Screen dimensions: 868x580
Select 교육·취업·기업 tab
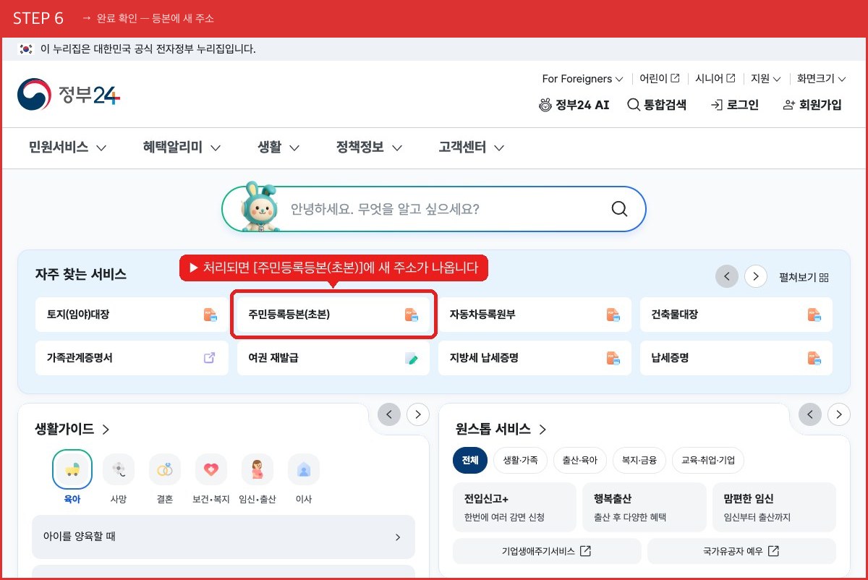pyautogui.click(x=708, y=460)
